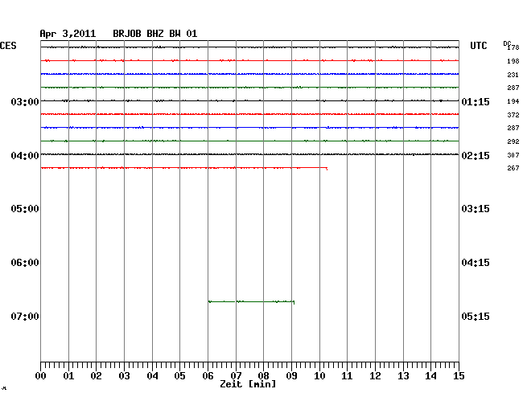Click the UTC time label 02:15
Image resolution: width=523 pixels, height=397 pixels.
(x=476, y=156)
